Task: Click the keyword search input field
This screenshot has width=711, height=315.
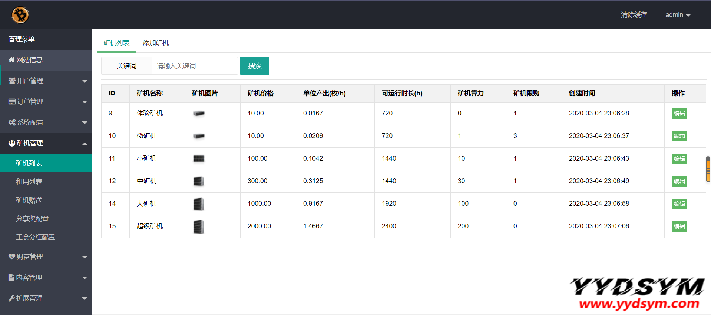Action: point(195,66)
